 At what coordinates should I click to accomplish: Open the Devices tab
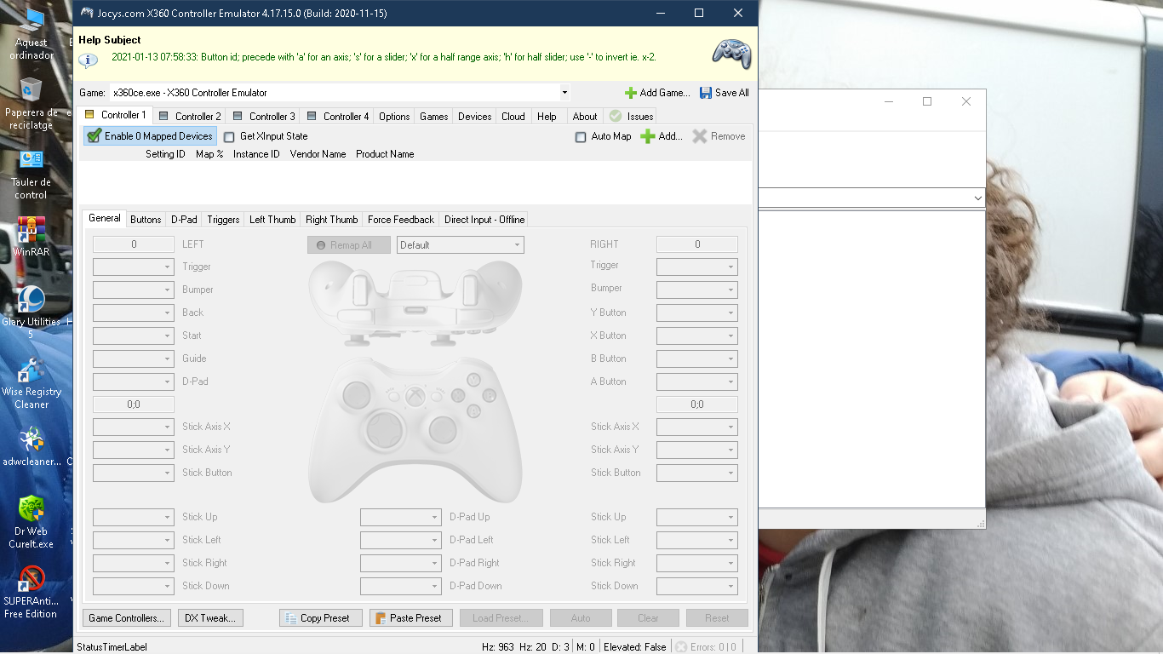coord(474,117)
